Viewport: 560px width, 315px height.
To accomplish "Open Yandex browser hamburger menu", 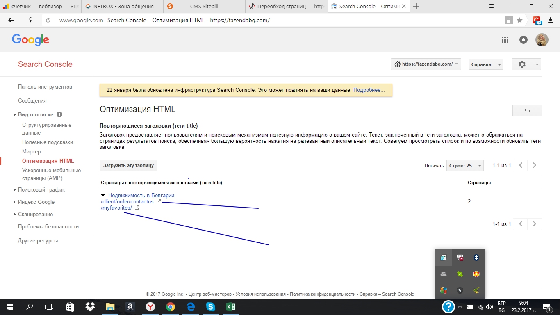I will click(x=492, y=6).
